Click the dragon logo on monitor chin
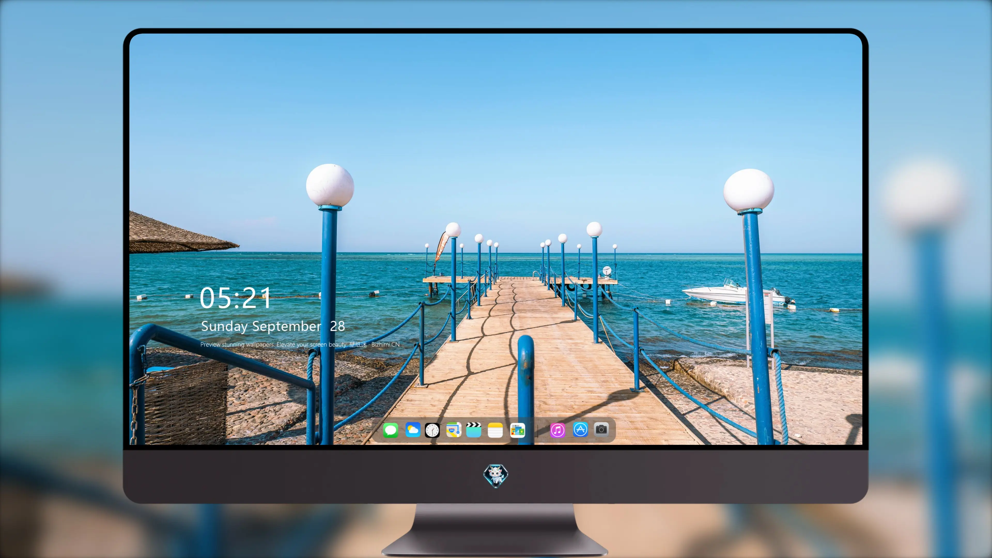This screenshot has height=558, width=992. 496,476
